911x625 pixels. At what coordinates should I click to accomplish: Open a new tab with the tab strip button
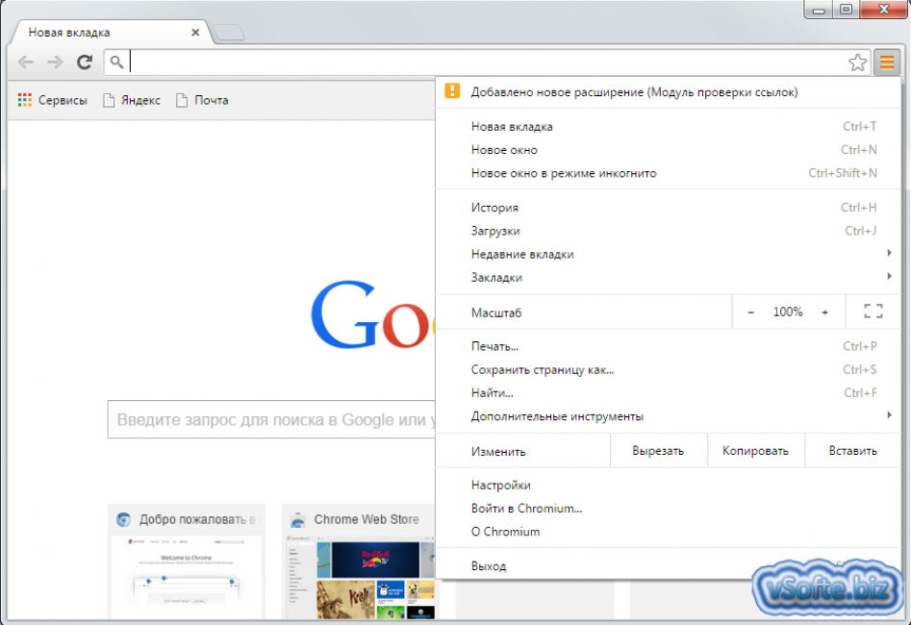tap(229, 33)
